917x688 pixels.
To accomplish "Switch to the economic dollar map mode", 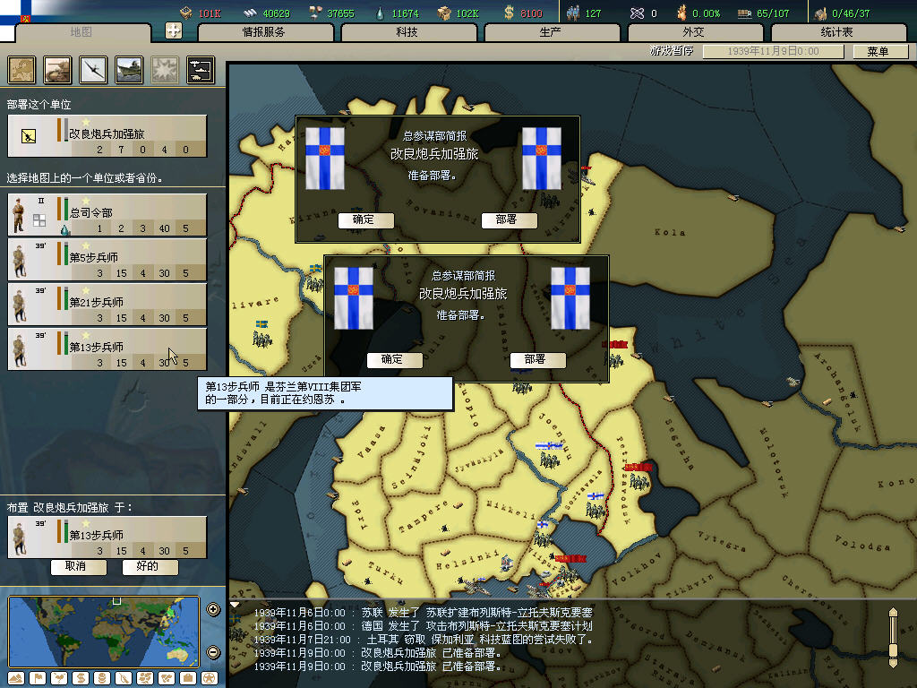I will (79, 678).
